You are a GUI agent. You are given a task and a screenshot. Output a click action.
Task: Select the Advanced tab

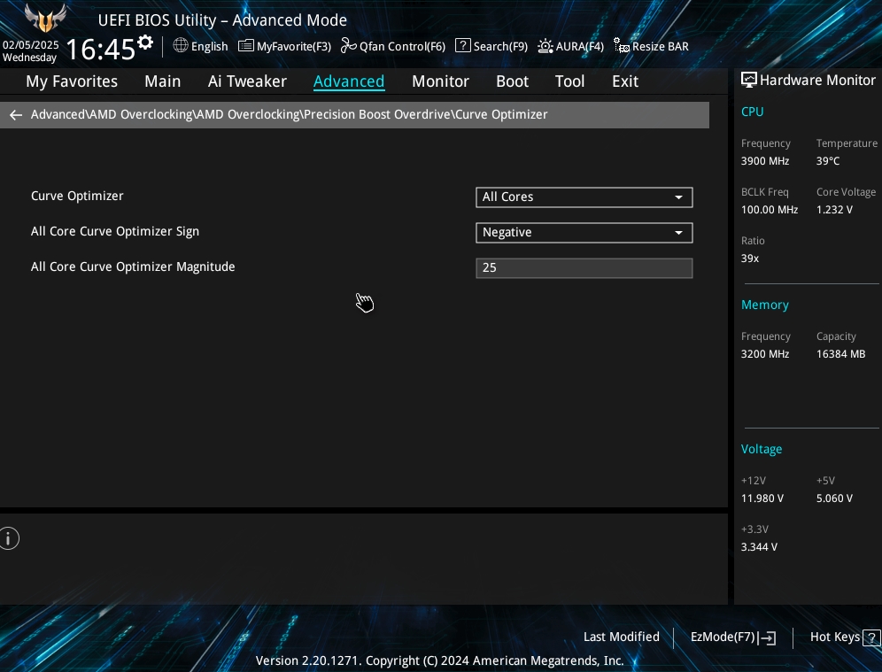click(349, 81)
